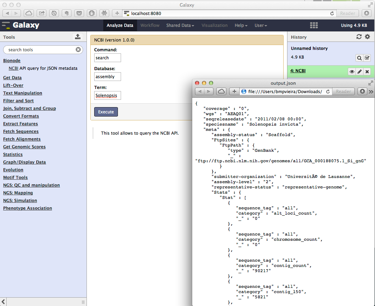Click Pocket save icon in Galaxy toolbar

(79, 13)
